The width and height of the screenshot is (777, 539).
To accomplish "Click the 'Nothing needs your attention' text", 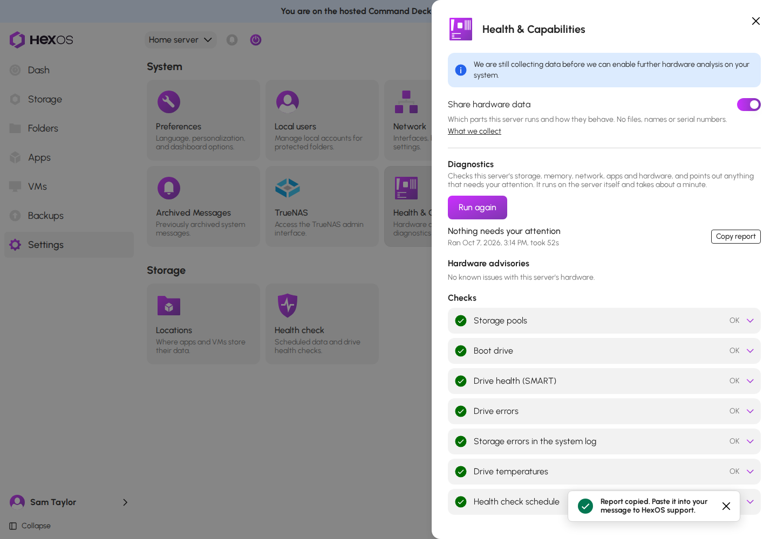I will click(x=504, y=231).
